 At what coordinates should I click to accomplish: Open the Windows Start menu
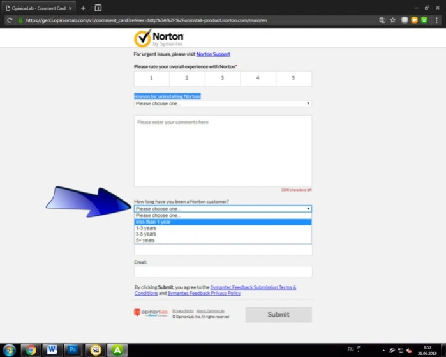(9, 350)
